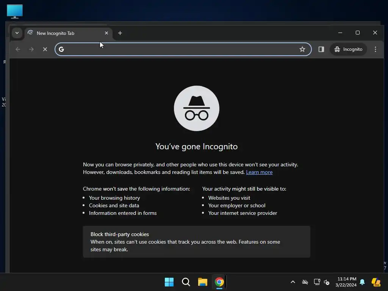The height and width of the screenshot is (291, 388).
Task: Open the OneDrive tray icon
Action: click(305, 282)
